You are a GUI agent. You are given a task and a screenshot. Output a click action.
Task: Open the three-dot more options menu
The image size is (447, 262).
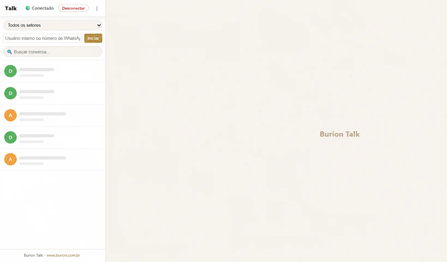tap(97, 8)
